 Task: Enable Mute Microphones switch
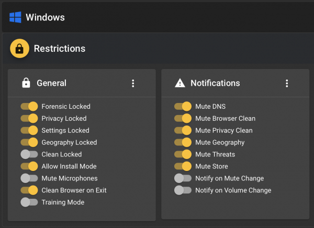[29, 178]
